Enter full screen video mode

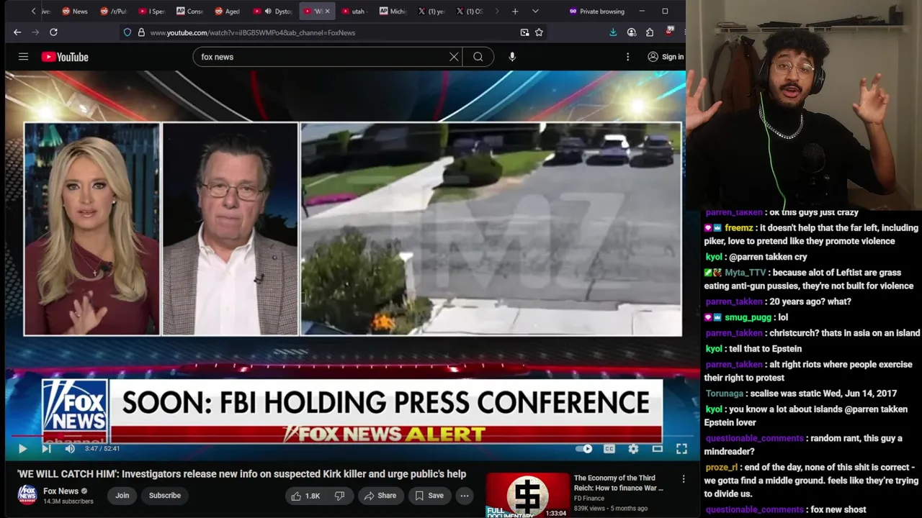[x=681, y=449]
